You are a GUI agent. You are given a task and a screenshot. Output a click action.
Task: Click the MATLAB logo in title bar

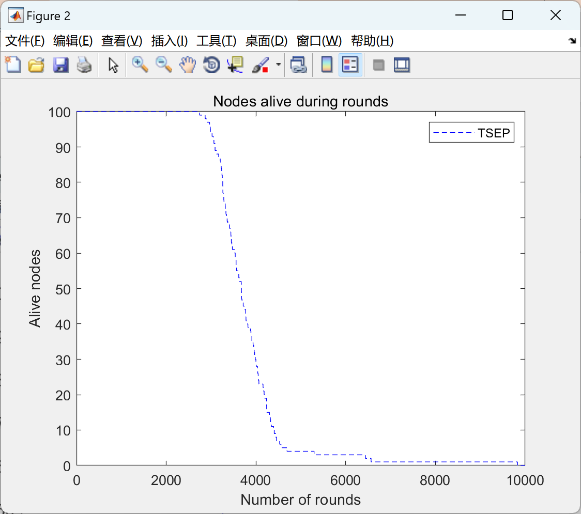16,15
